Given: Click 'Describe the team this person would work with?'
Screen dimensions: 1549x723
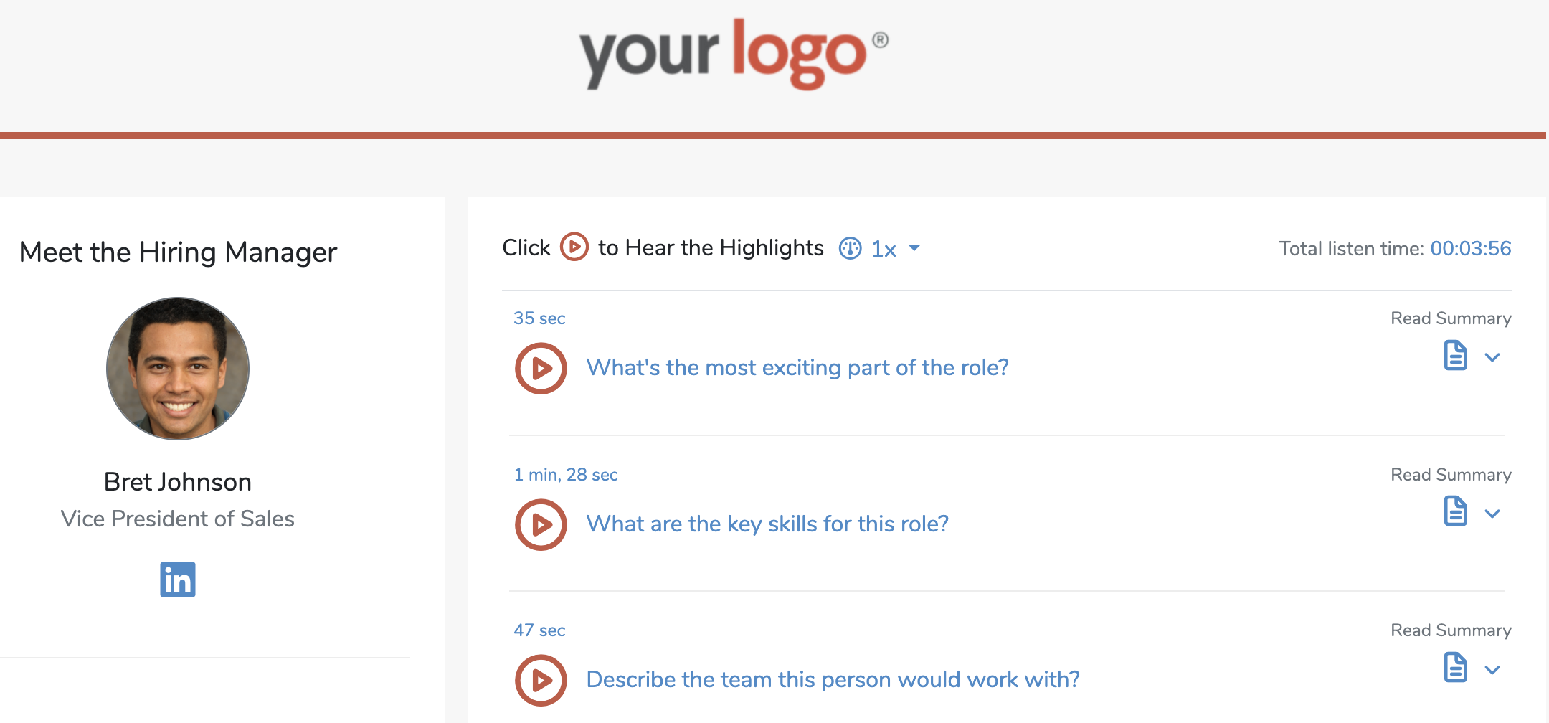Looking at the screenshot, I should [833, 680].
